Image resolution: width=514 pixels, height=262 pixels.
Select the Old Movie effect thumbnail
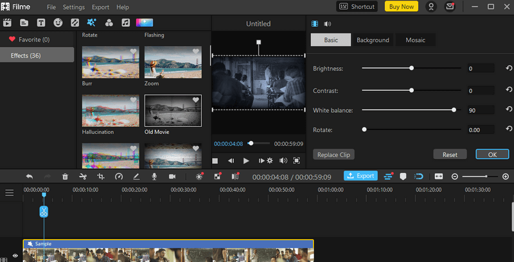(x=173, y=110)
